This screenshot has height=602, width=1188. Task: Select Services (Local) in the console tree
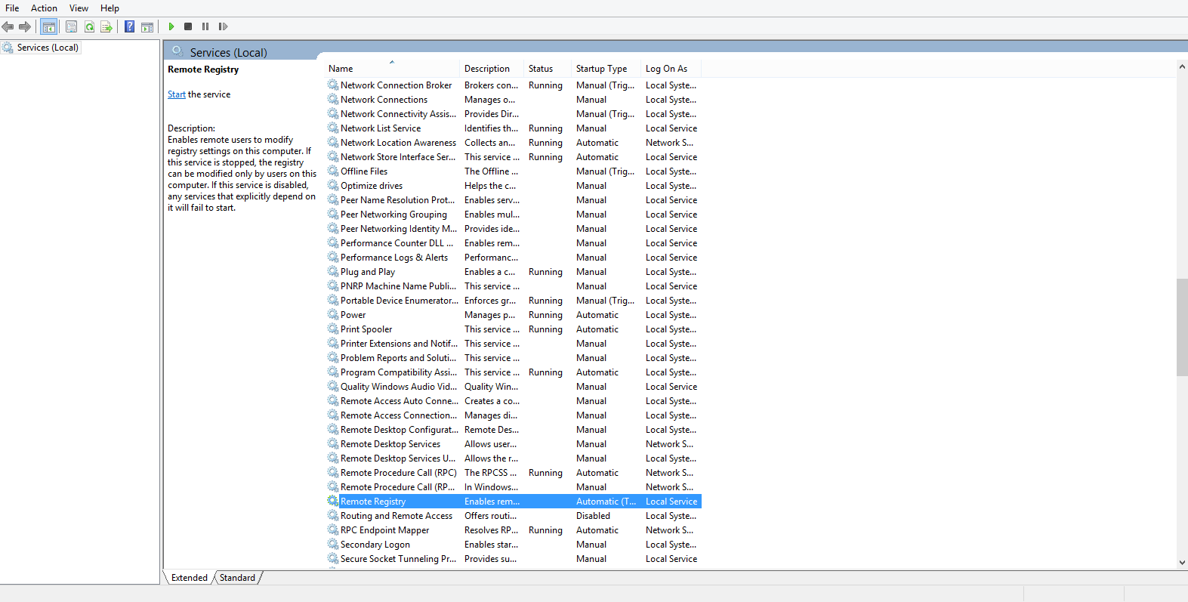point(48,48)
